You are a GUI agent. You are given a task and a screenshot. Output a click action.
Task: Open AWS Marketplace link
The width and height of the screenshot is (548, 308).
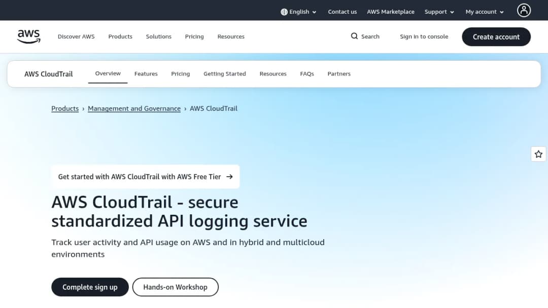coord(390,12)
